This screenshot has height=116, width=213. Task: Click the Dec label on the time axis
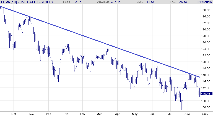click(49, 114)
